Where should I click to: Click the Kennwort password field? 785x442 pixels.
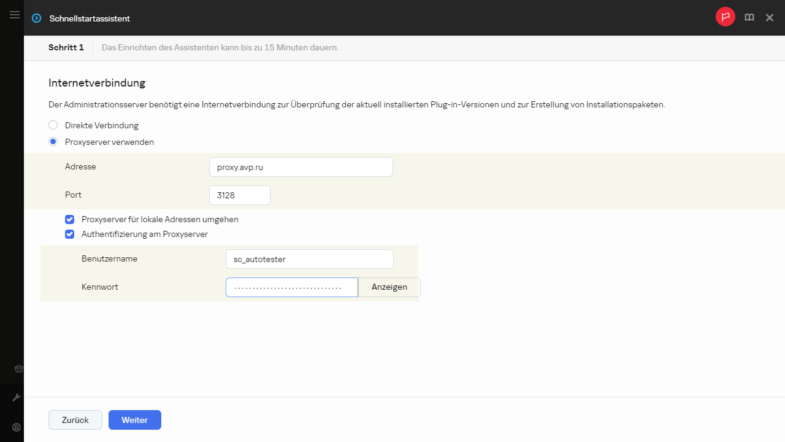coord(291,287)
